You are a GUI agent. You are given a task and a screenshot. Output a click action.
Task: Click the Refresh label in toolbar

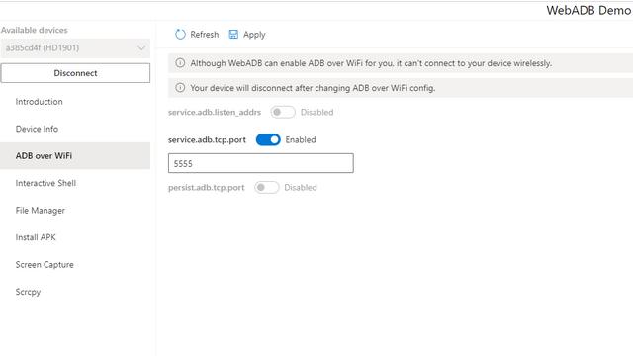[x=205, y=35]
